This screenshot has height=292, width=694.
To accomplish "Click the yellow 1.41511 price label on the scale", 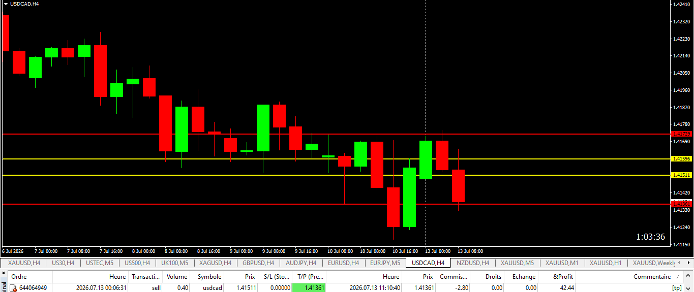I will point(682,175).
